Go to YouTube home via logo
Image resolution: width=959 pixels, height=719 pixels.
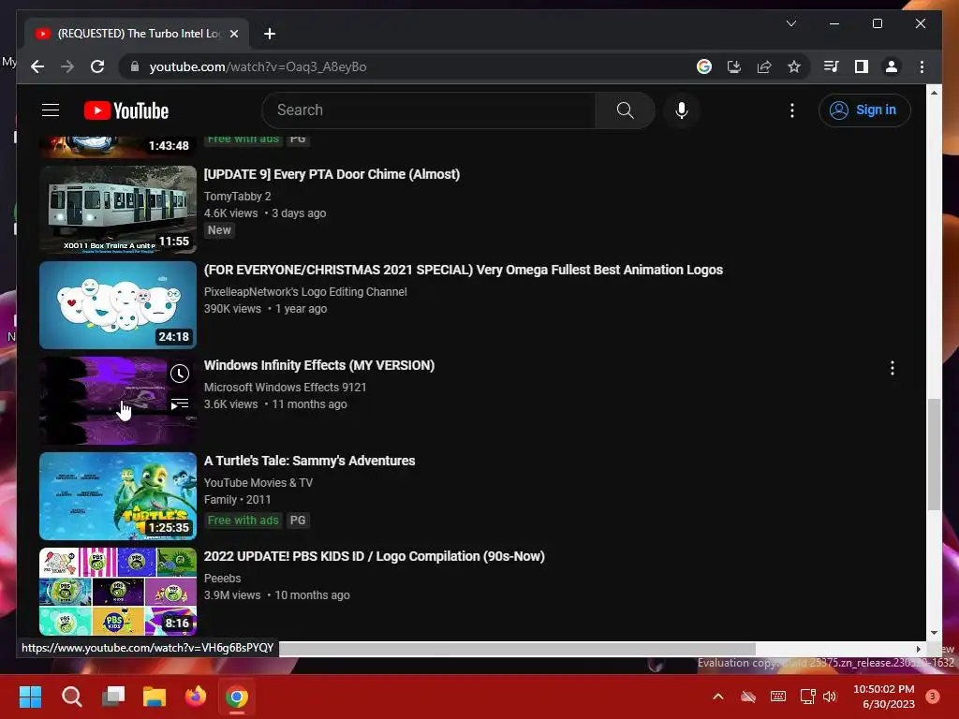tap(126, 110)
